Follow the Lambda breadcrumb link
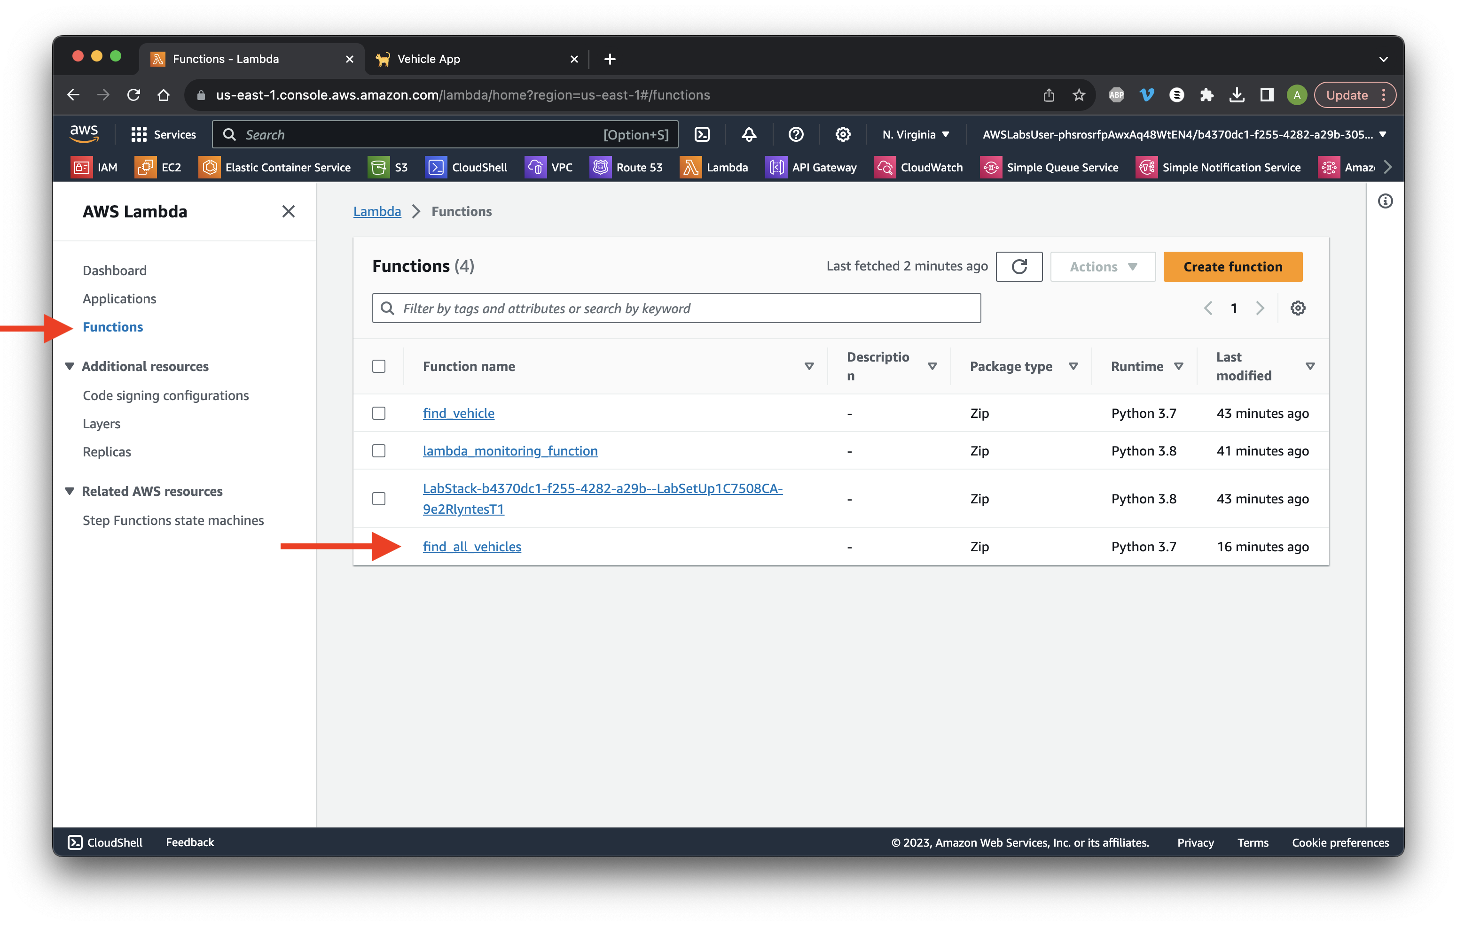 (x=377, y=212)
